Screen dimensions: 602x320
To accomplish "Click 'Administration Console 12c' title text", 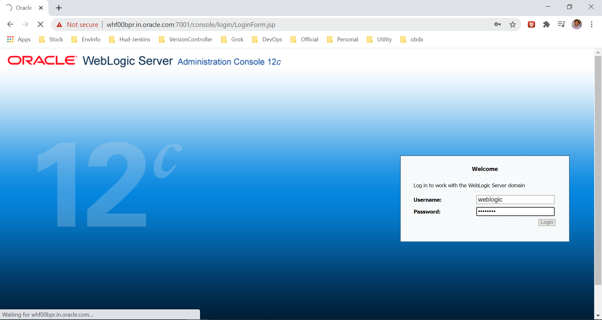I will (229, 62).
